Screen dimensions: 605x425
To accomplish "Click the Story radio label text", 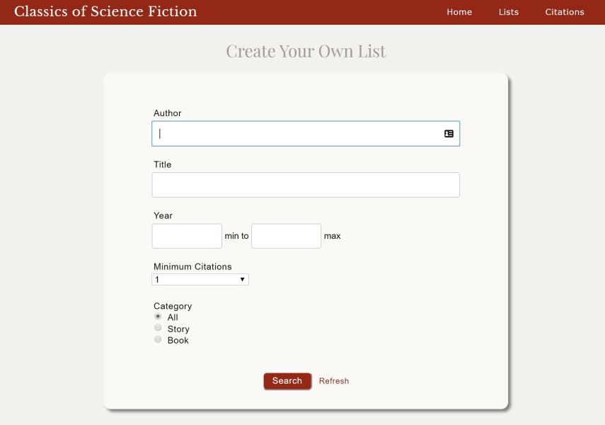I will 178,329.
